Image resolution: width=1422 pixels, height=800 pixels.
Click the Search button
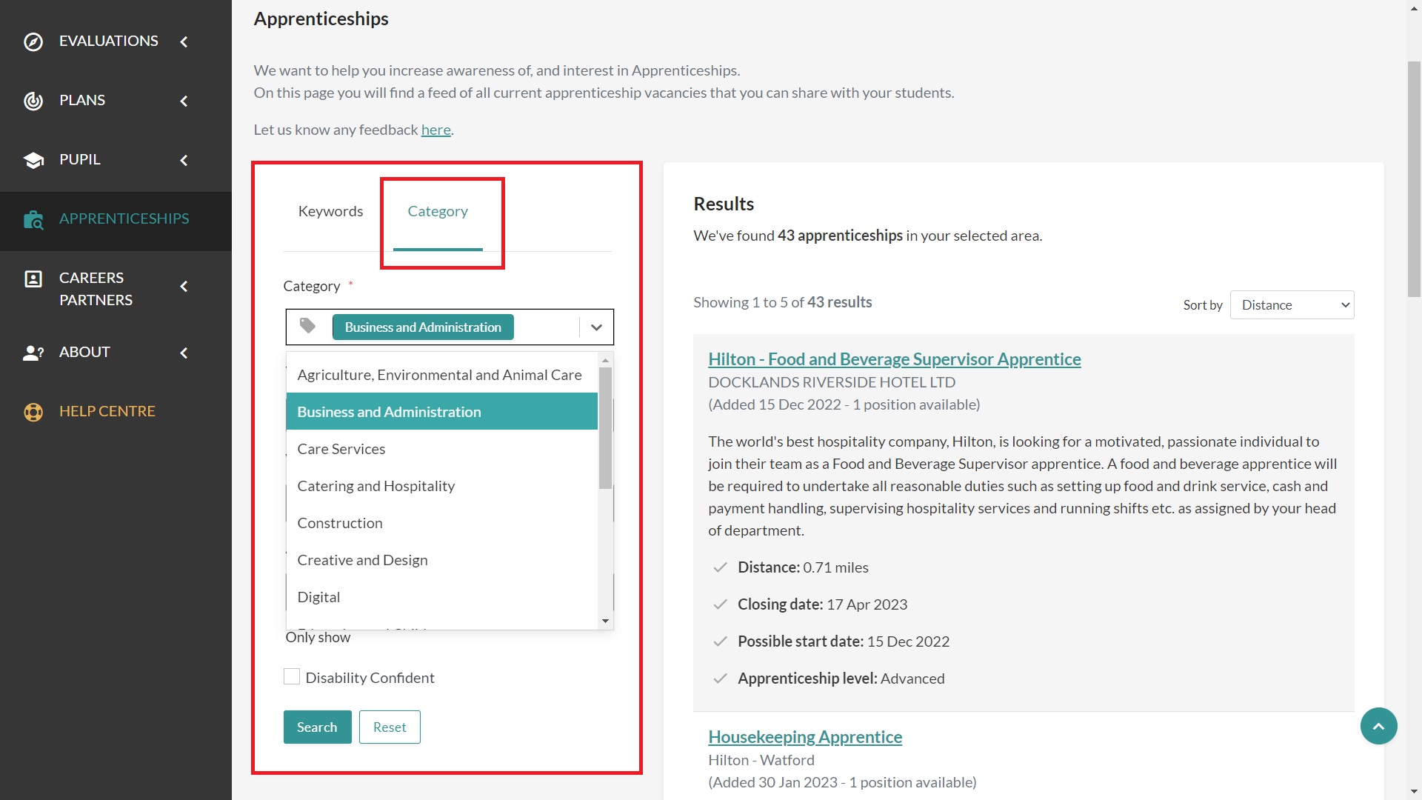click(317, 727)
